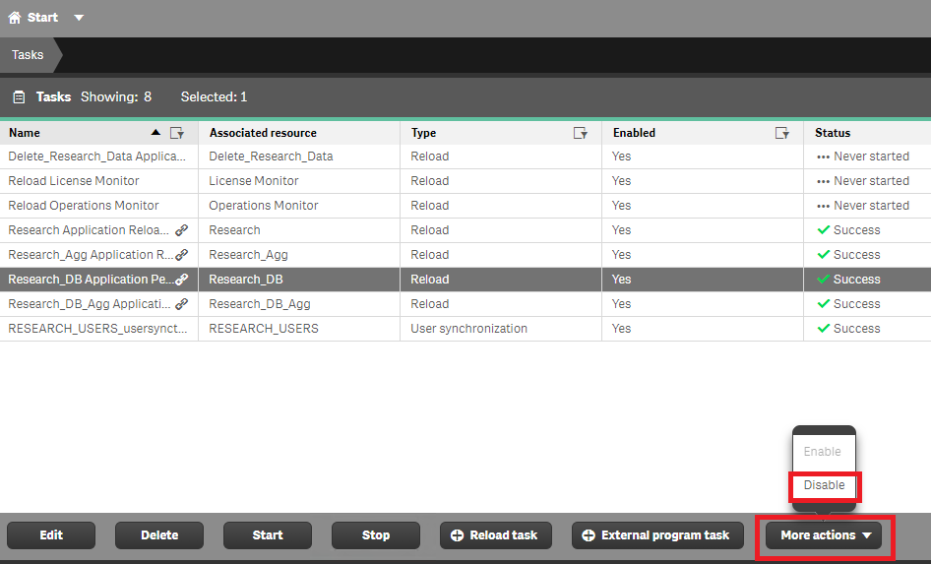Click chain link icon on Research Application row
Screen dimensions: 931x564
182,230
